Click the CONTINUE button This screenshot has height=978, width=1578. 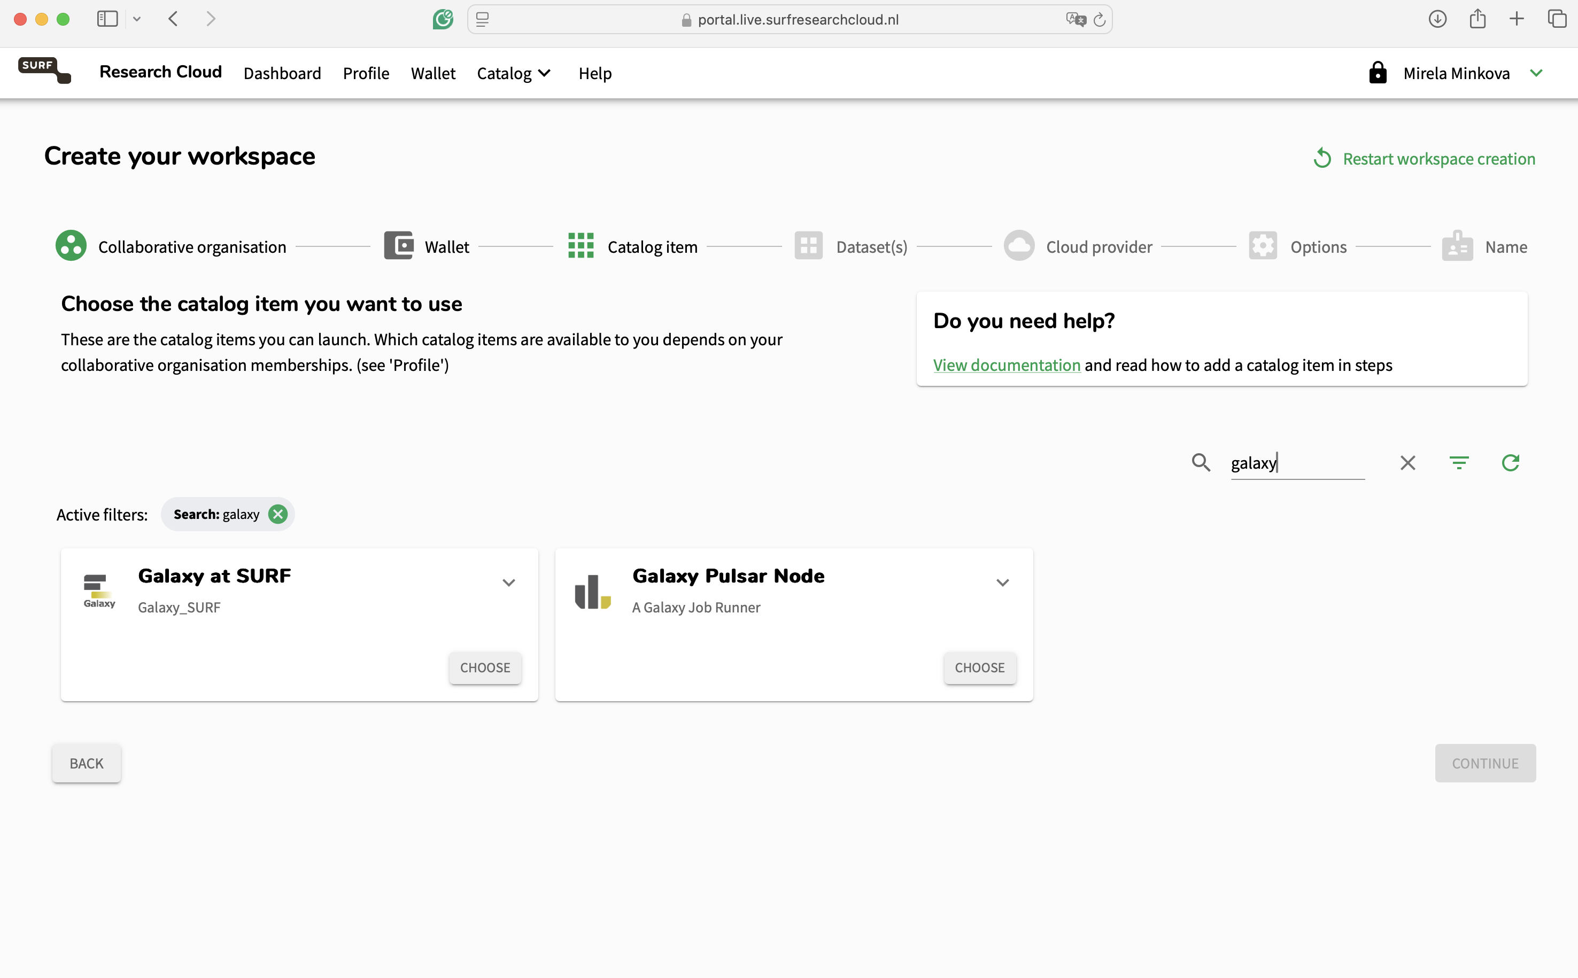(x=1485, y=763)
